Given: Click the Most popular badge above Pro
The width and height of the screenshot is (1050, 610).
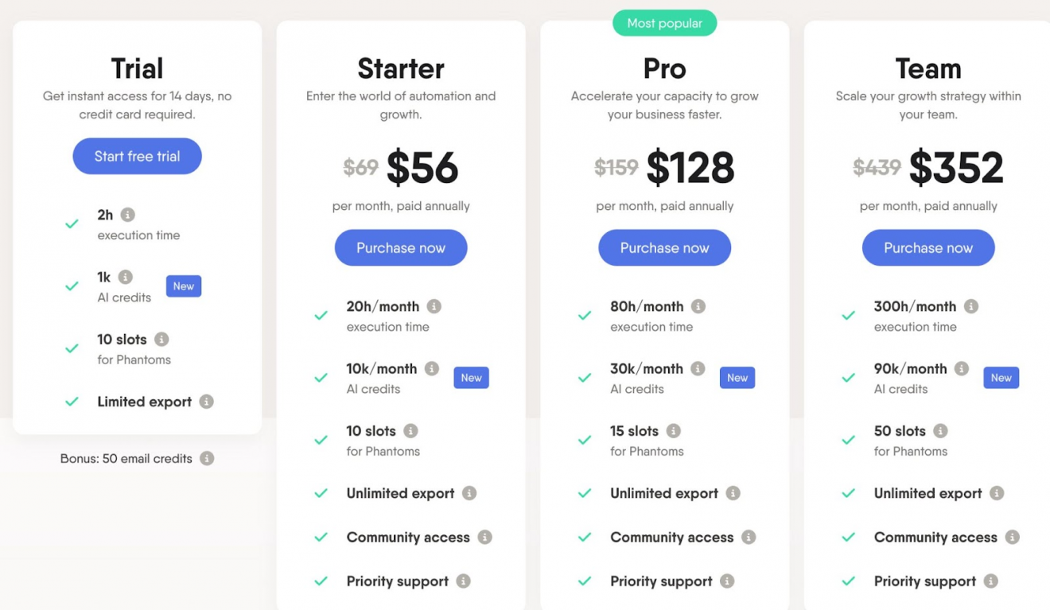Looking at the screenshot, I should click(x=664, y=23).
